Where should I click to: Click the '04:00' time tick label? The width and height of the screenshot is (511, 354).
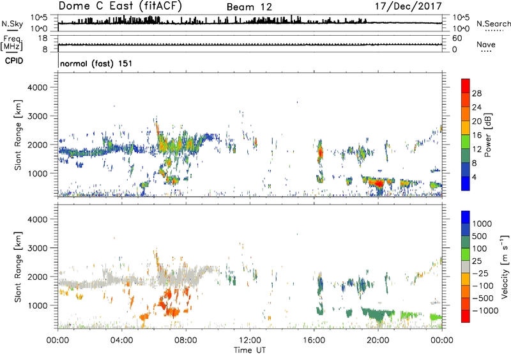point(121,341)
